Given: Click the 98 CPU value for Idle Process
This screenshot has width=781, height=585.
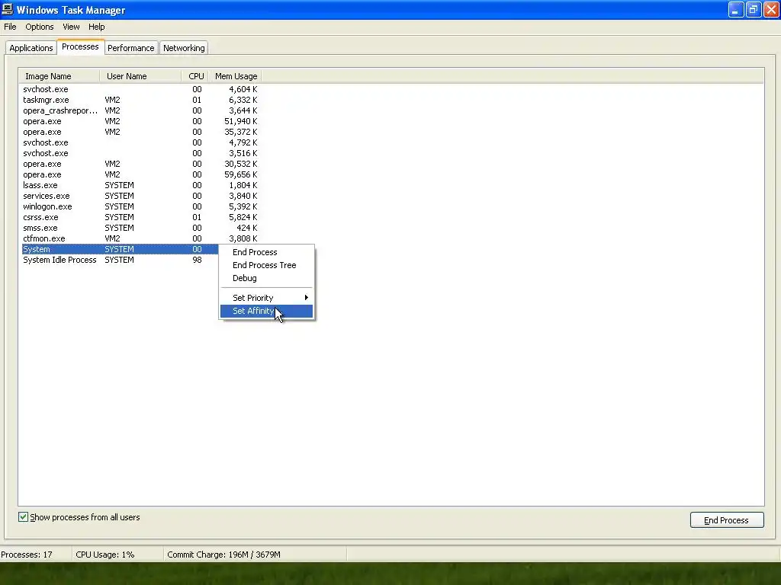Looking at the screenshot, I should pyautogui.click(x=197, y=261).
